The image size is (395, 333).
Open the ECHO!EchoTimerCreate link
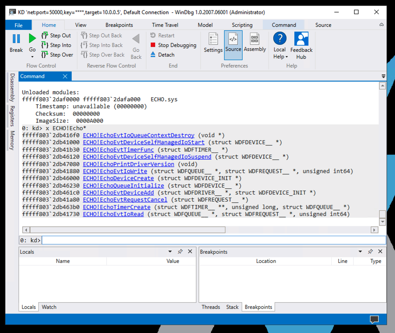tap(116, 207)
